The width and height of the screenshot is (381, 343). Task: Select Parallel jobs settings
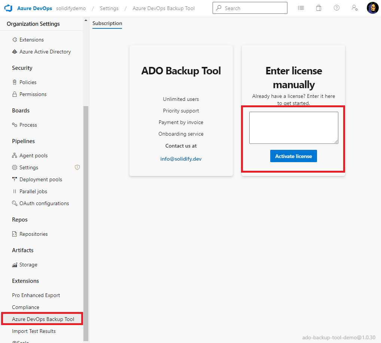pos(33,191)
